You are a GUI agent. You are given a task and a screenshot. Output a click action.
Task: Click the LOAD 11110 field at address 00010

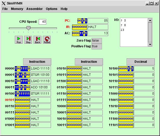point(41,81)
